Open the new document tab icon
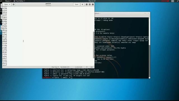Screen dimensions: 179x101 [13, 4]
